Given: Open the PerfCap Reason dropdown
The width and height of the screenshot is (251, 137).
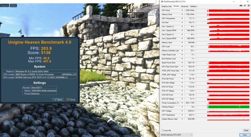Looking at the screenshot, I should pos(182,107).
